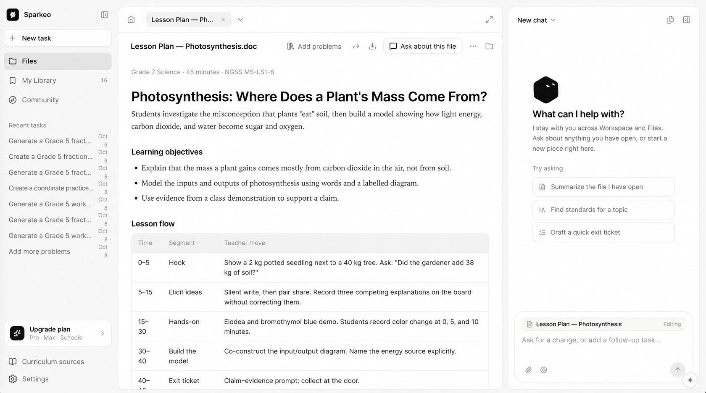706x393 pixels.
Task: Send the chat message arrow button
Action: [x=677, y=370]
